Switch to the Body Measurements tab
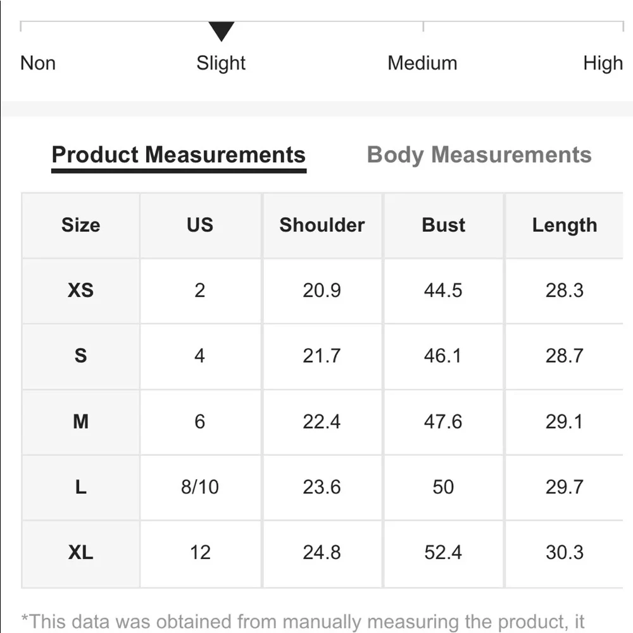This screenshot has width=633, height=633. tap(479, 155)
